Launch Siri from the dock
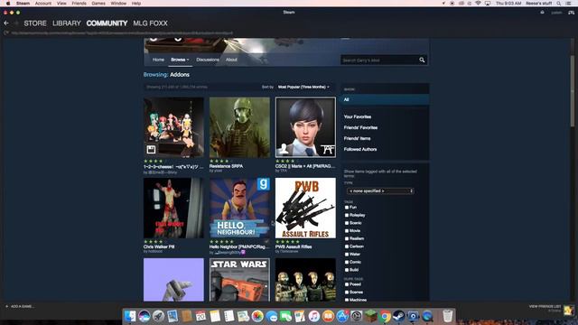Image resolution: width=578 pixels, height=325 pixels. tap(144, 316)
